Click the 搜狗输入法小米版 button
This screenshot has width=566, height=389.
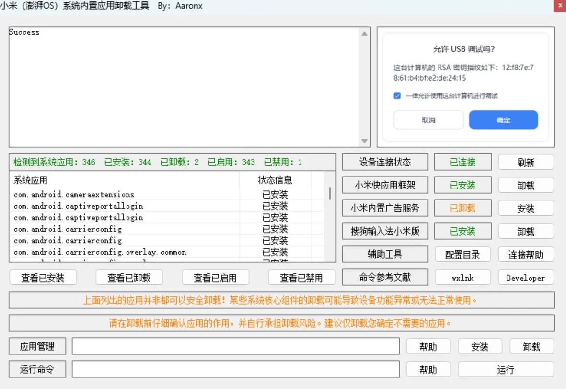tap(385, 231)
